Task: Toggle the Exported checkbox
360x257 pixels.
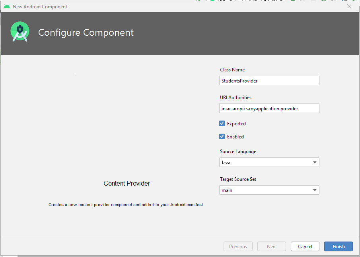Action: [x=222, y=124]
